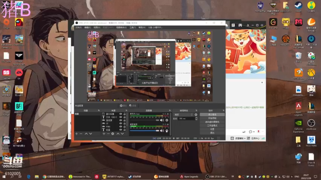The height and width of the screenshot is (180, 321).
Task: Open the PICO PARK desktop shortcut
Action: pyautogui.click(x=311, y=142)
